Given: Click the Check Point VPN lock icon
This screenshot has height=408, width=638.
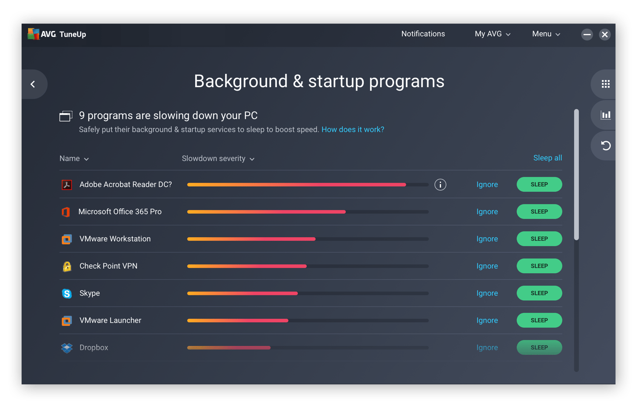Looking at the screenshot, I should click(x=67, y=266).
